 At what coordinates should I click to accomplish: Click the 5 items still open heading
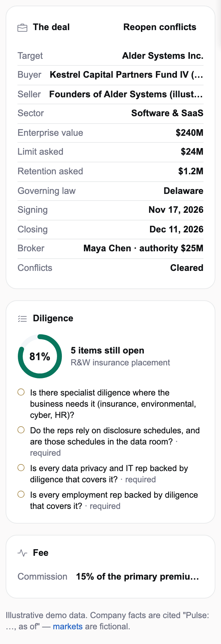tap(107, 350)
